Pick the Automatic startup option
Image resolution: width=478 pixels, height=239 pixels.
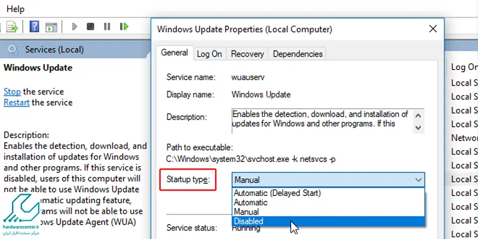[328, 203]
